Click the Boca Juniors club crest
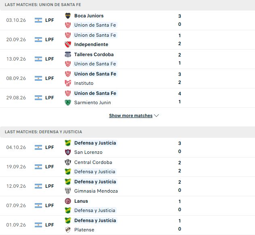The height and width of the screenshot is (235, 255). pos(68,16)
